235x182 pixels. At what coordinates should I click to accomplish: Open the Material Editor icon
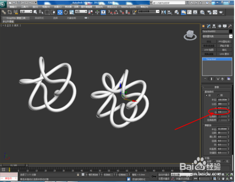tap(202, 12)
